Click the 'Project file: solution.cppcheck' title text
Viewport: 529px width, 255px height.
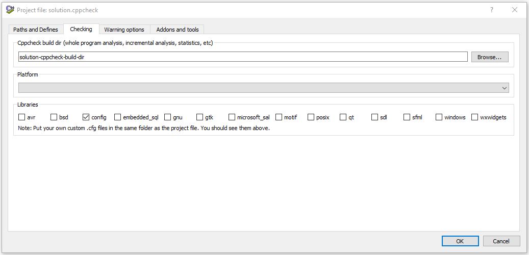pyautogui.click(x=57, y=10)
